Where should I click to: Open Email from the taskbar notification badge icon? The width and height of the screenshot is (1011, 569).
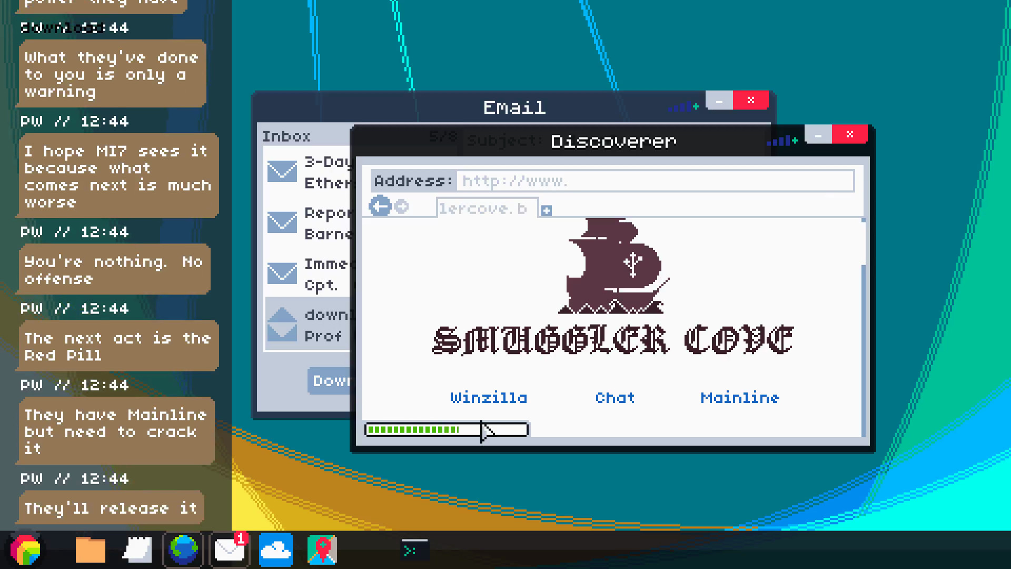click(230, 550)
